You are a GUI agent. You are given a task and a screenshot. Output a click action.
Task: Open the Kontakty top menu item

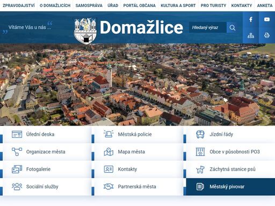[x=241, y=5]
